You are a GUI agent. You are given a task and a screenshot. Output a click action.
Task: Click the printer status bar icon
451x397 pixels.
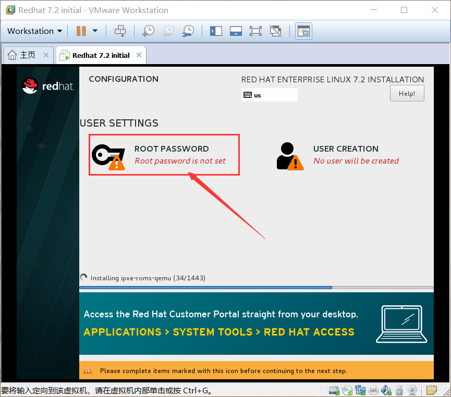click(373, 390)
